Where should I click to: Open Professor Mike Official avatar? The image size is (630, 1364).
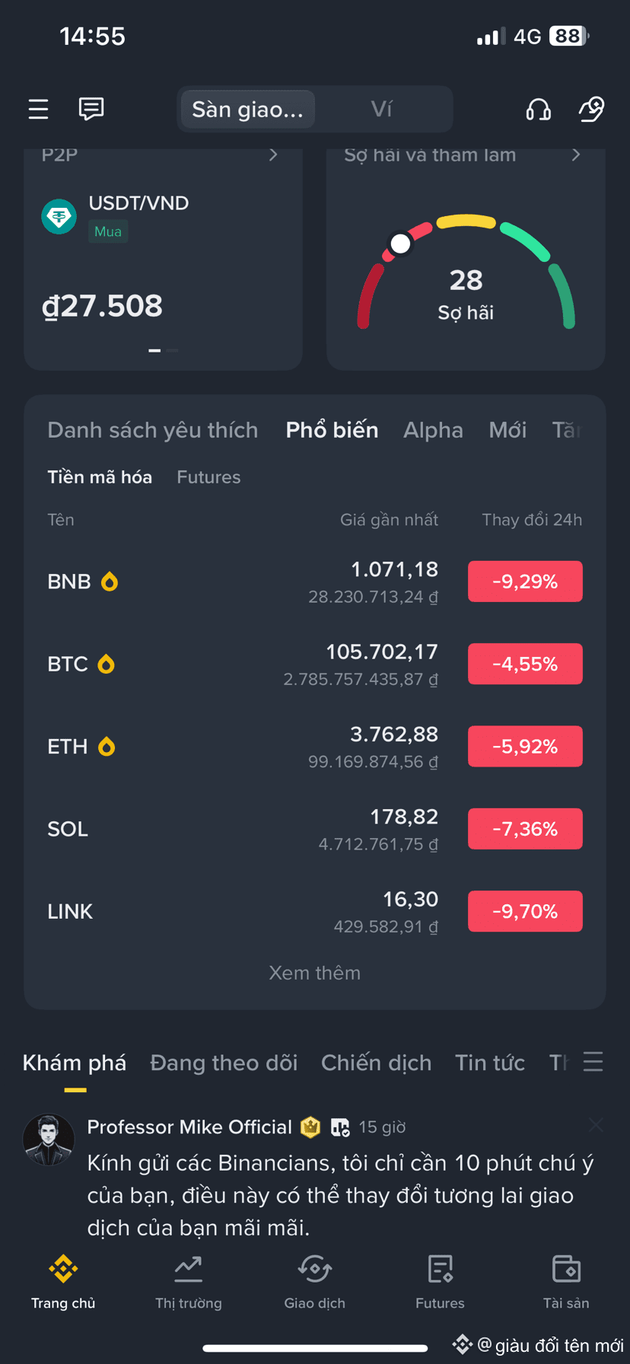49,1140
